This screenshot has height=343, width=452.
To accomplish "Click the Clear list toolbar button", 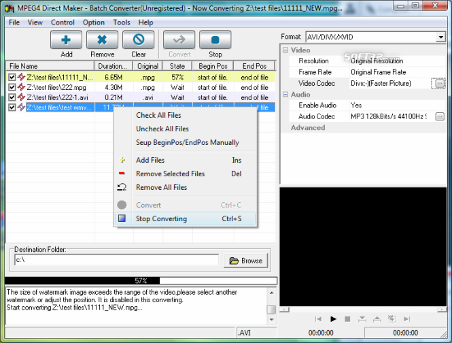I will [x=139, y=40].
